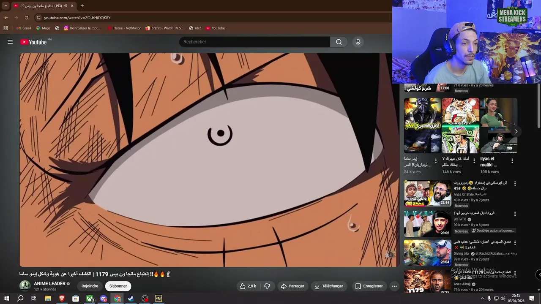541x304 pixels.
Task: Open OBS Studio from the taskbar
Action: coord(145,299)
